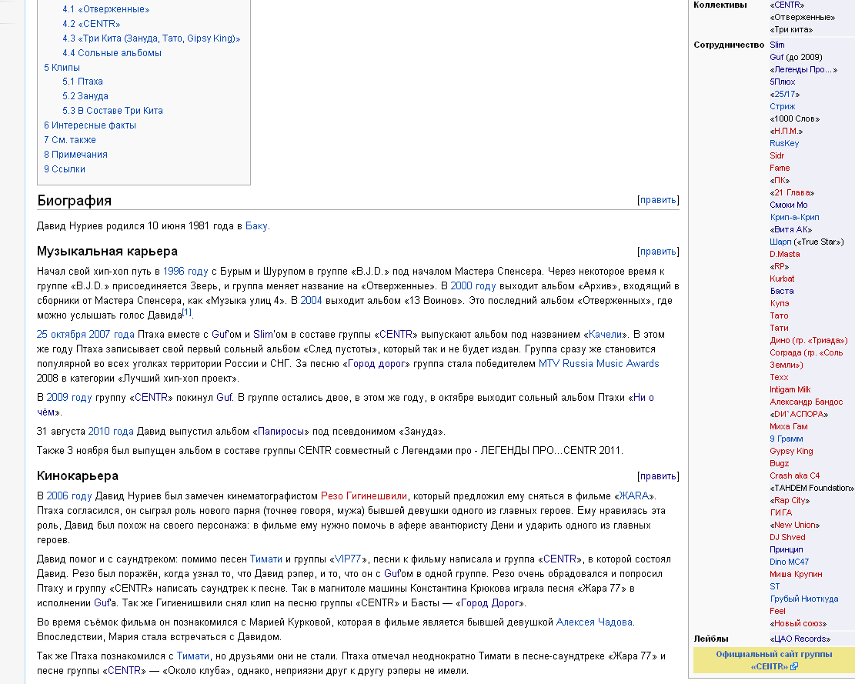This screenshot has height=684, width=855.
Task: Open Крип-а-Крип infobox link
Action: tap(794, 218)
